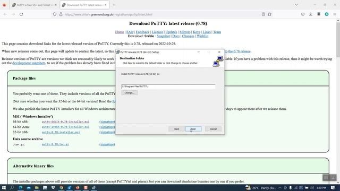Viewport: 340px width, 191px height.
Task: Open File Explorer from taskbar
Action: coord(37,187)
